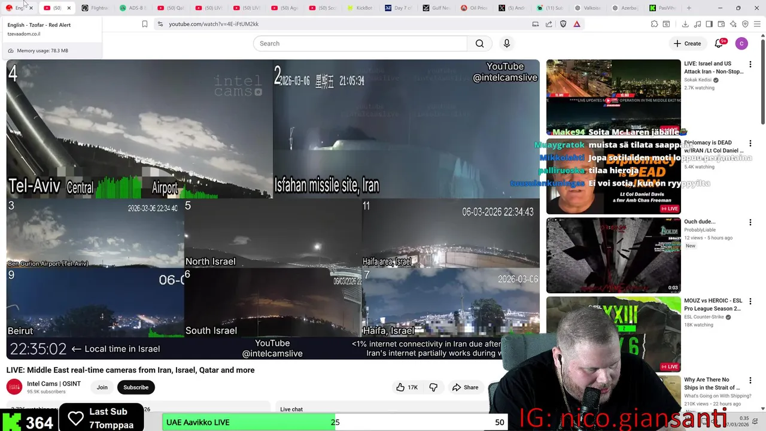Screen dimensions: 766x431
Task: Open options for MOUZ vs HEROIC video
Action: click(750, 302)
